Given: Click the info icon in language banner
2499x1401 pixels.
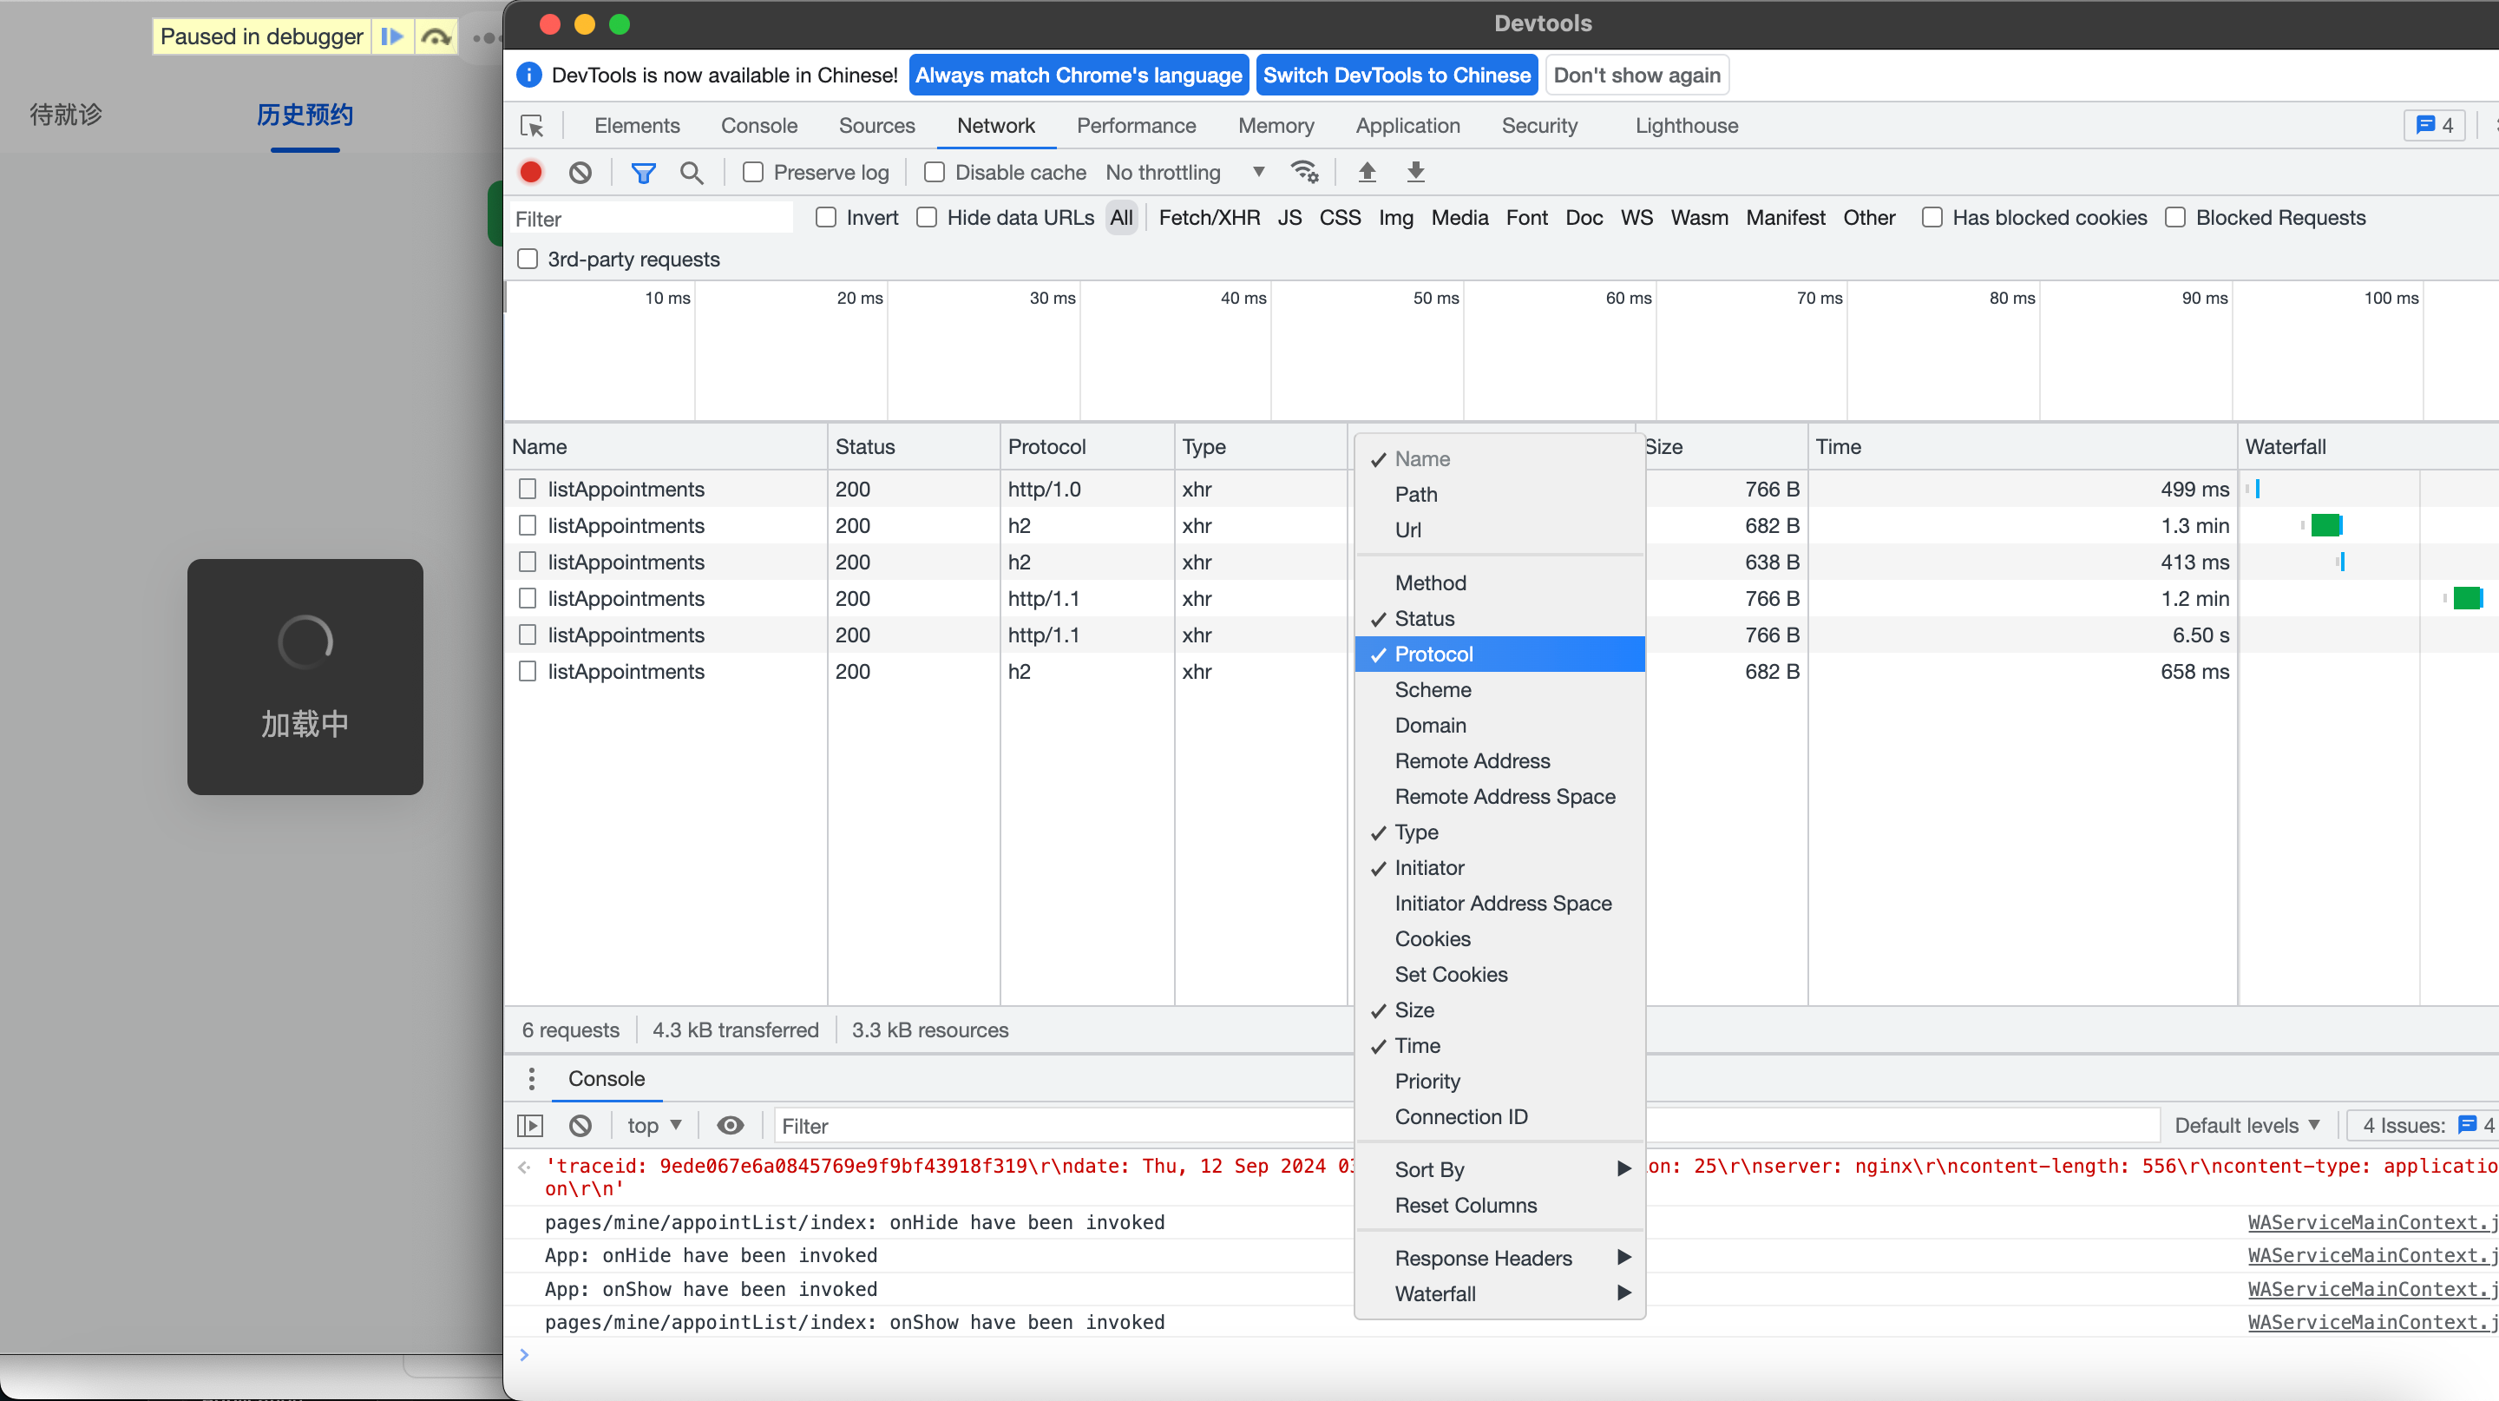Looking at the screenshot, I should pos(528,75).
